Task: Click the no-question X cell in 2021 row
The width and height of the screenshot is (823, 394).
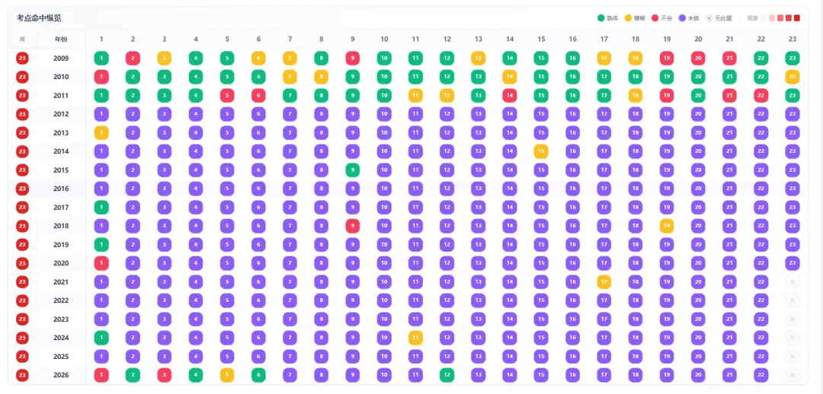Action: pyautogui.click(x=793, y=282)
